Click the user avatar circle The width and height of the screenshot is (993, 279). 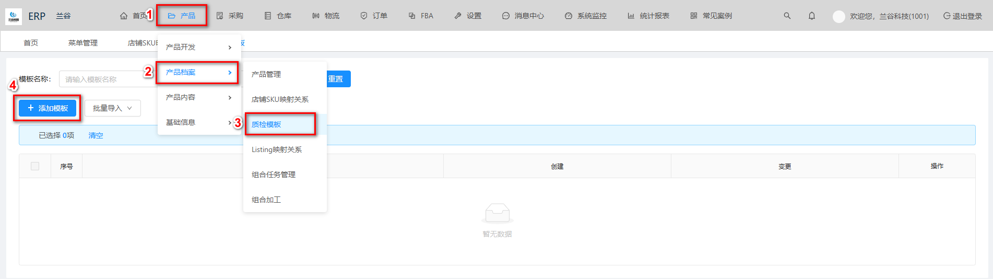pos(838,16)
